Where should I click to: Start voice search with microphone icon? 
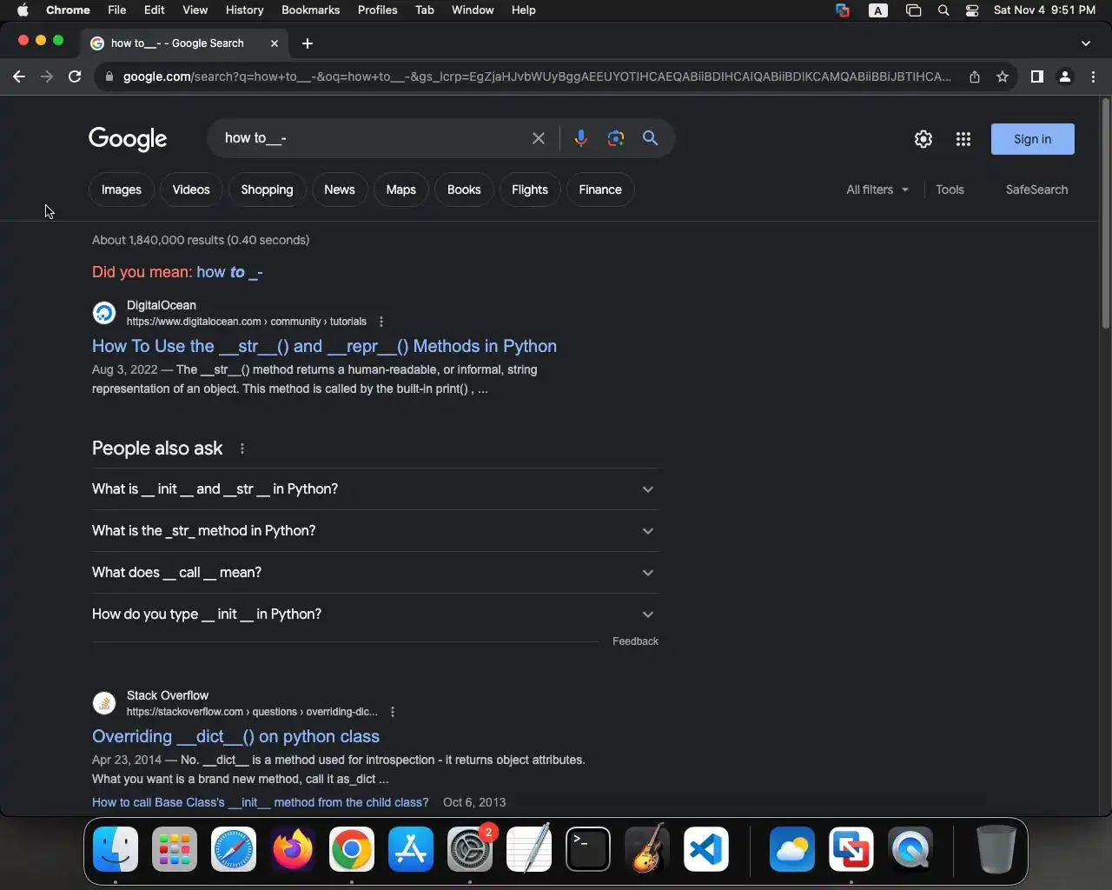580,138
